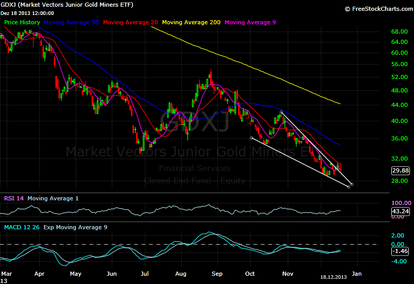Click the Mar month axis label
The image size is (414, 284).
(6, 274)
